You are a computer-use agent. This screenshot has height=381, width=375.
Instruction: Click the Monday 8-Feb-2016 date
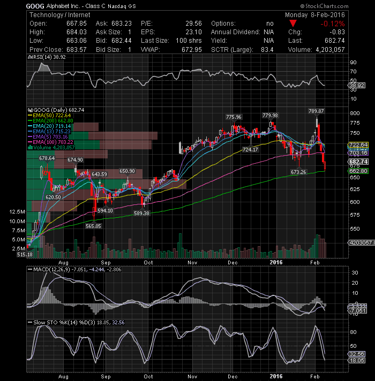pos(315,15)
